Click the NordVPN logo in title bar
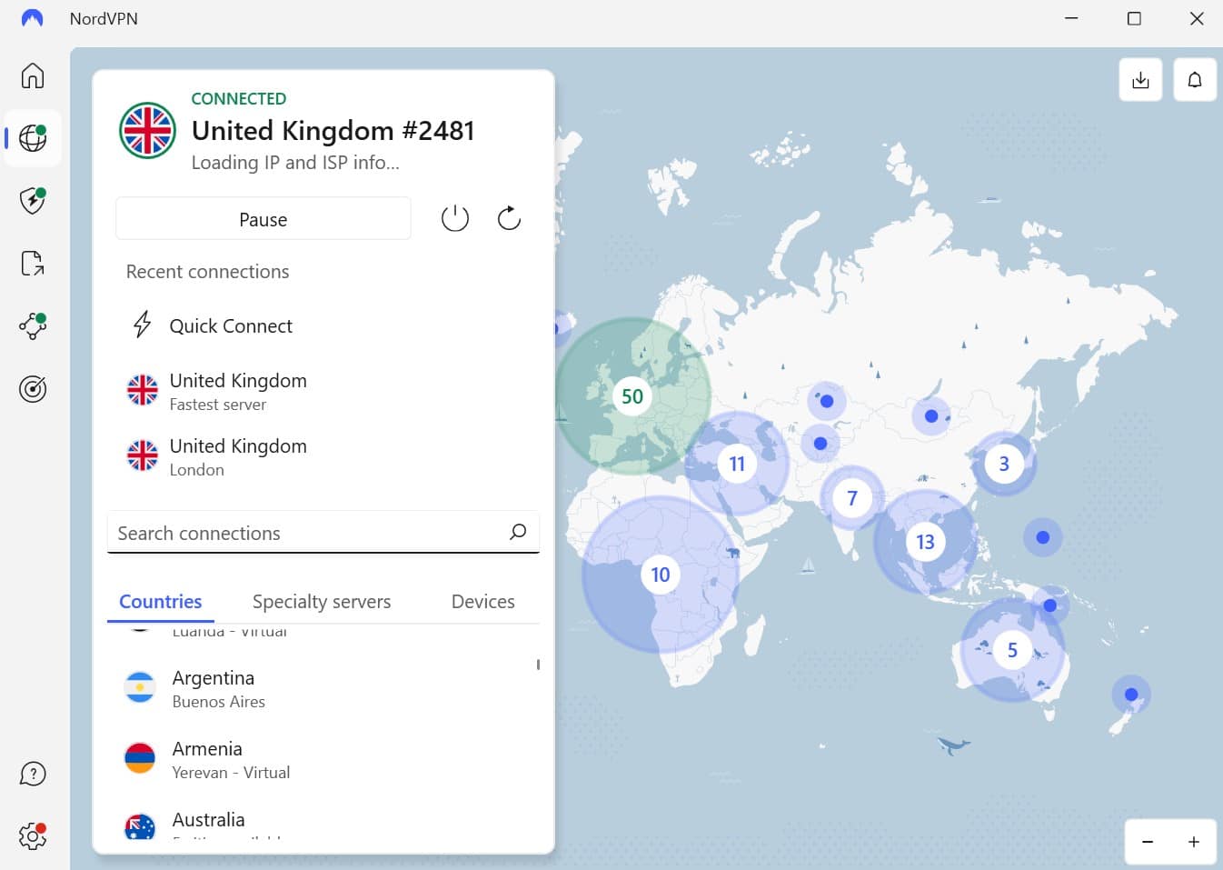Screen dimensions: 1223x870 coord(32,18)
